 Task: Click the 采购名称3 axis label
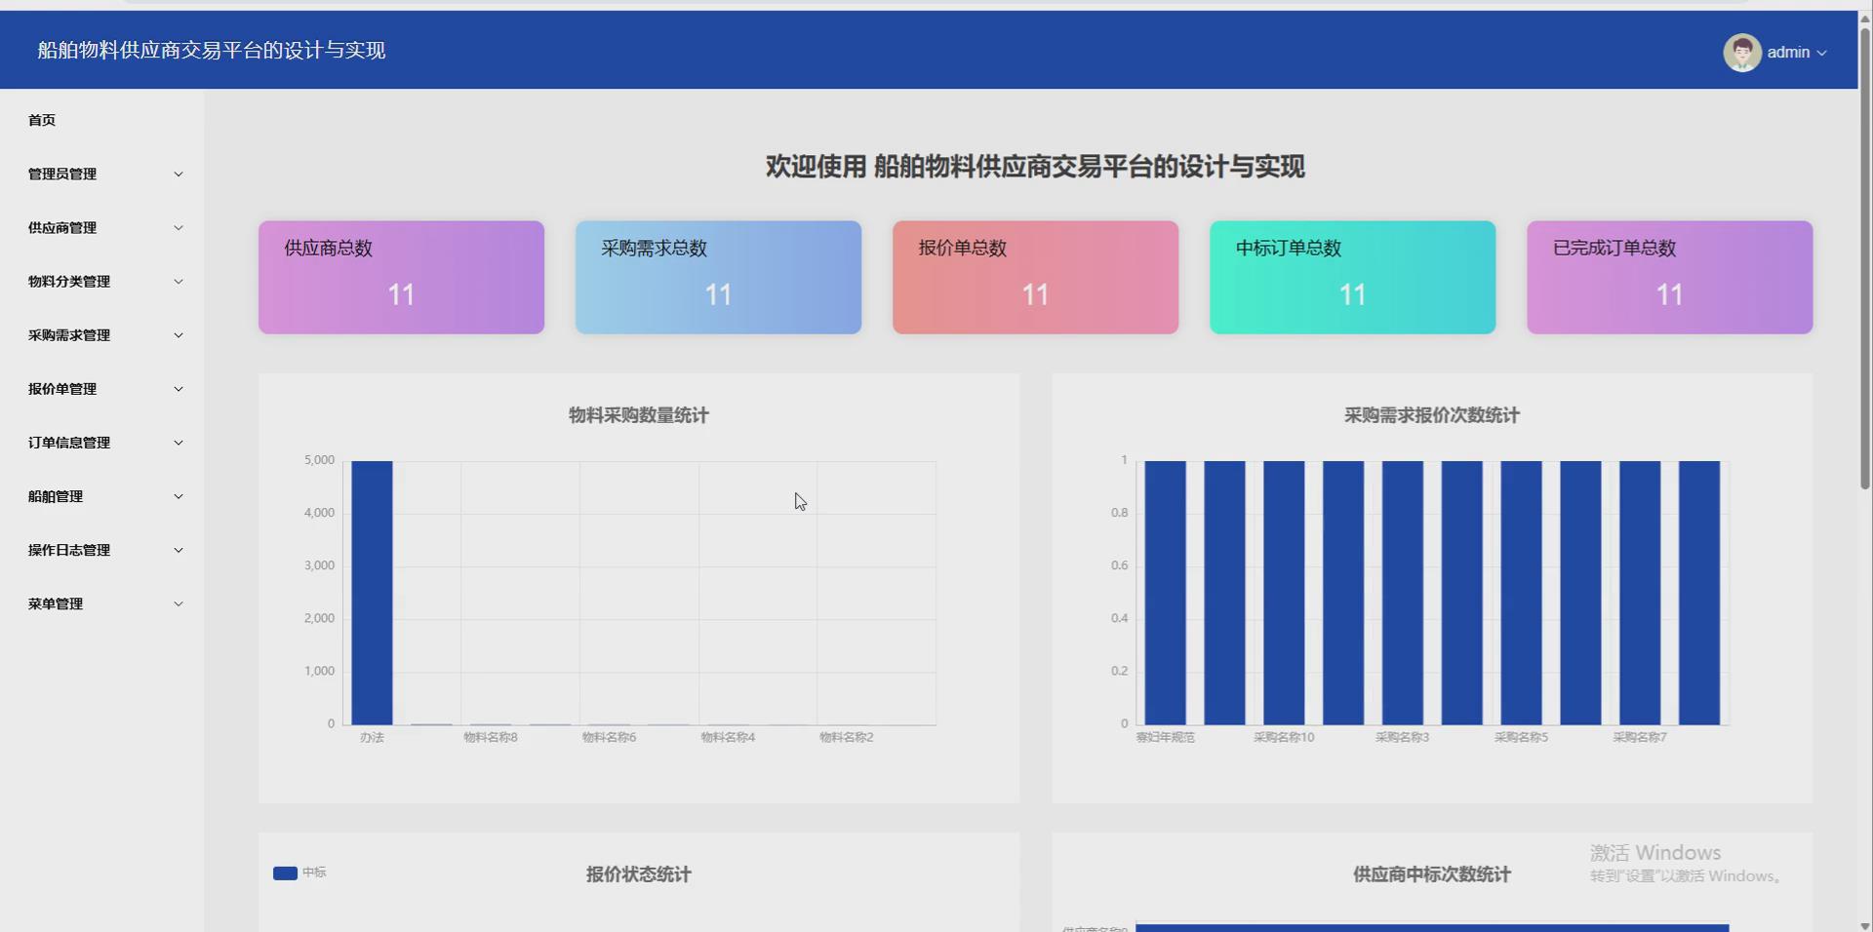pyautogui.click(x=1402, y=737)
